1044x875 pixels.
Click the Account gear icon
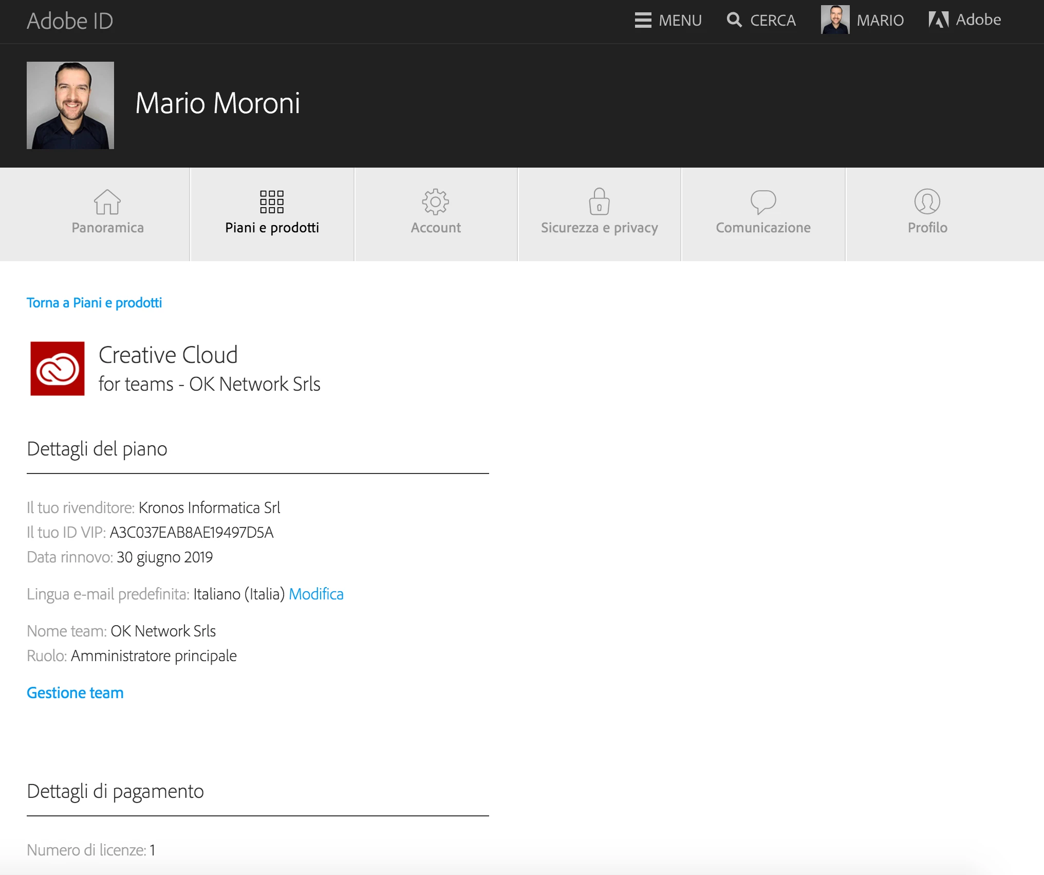pos(436,202)
